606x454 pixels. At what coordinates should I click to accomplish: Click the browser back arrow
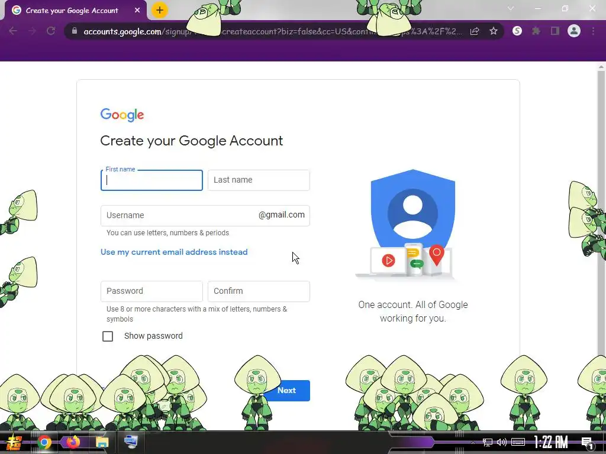13,31
